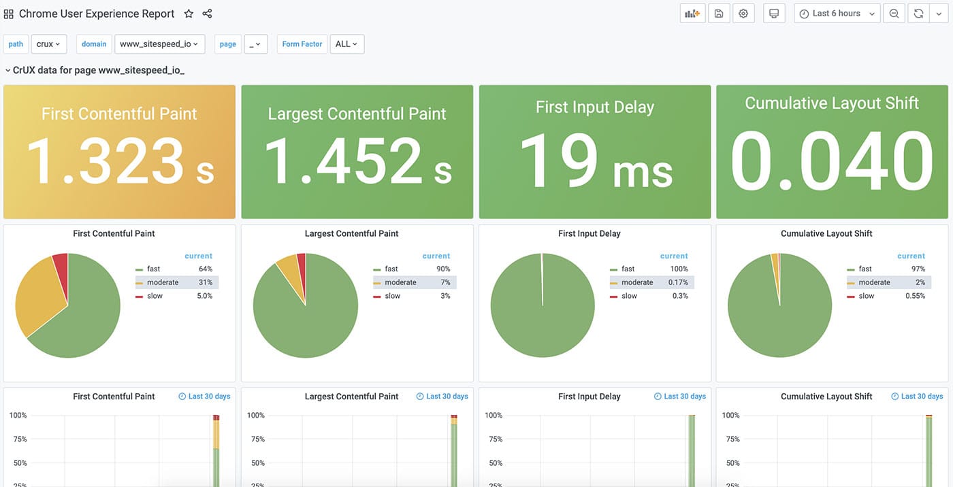Collapse the CrUX data row
953x487 pixels.
click(x=95, y=70)
